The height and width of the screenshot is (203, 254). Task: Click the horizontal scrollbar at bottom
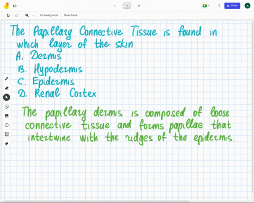[96, 201]
